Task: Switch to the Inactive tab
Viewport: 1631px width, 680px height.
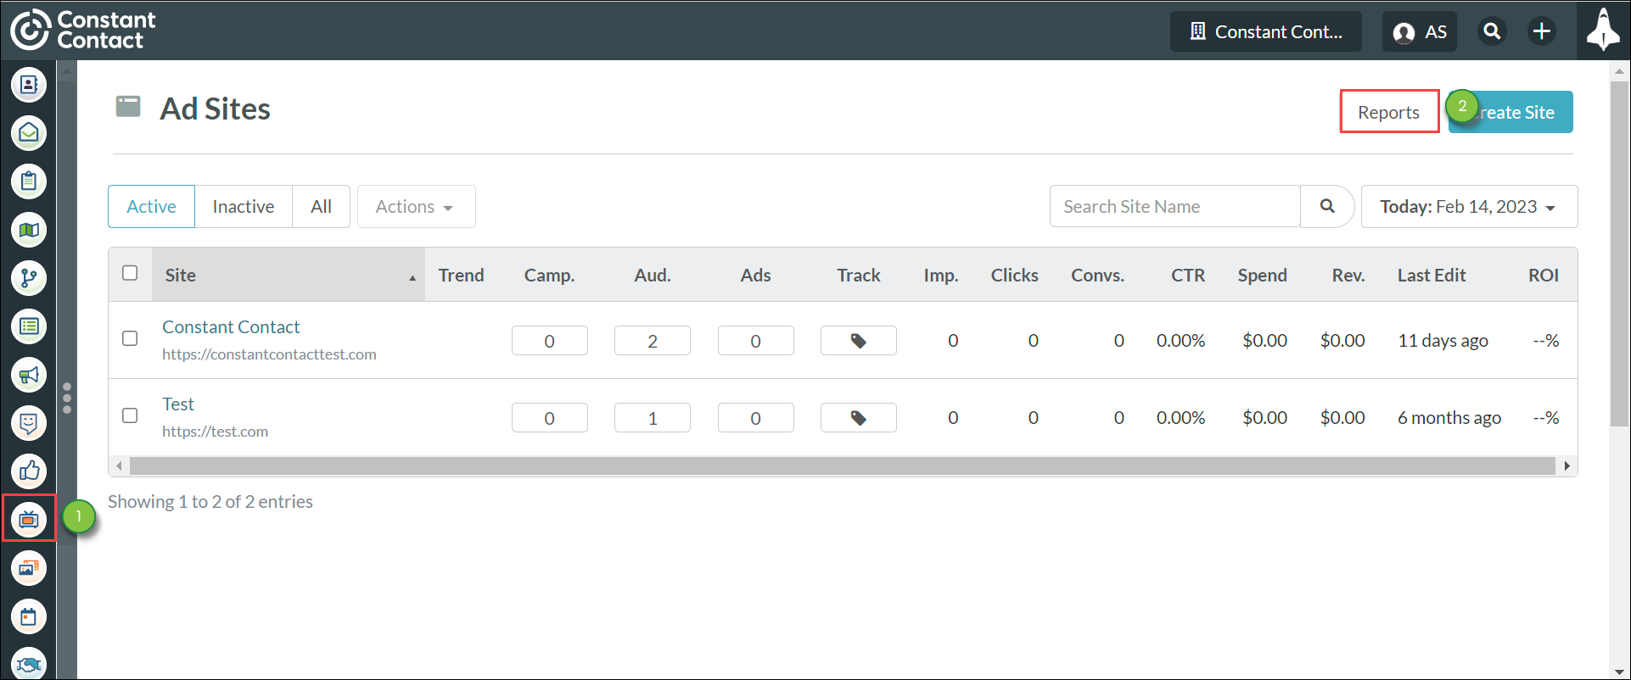Action: 244,207
